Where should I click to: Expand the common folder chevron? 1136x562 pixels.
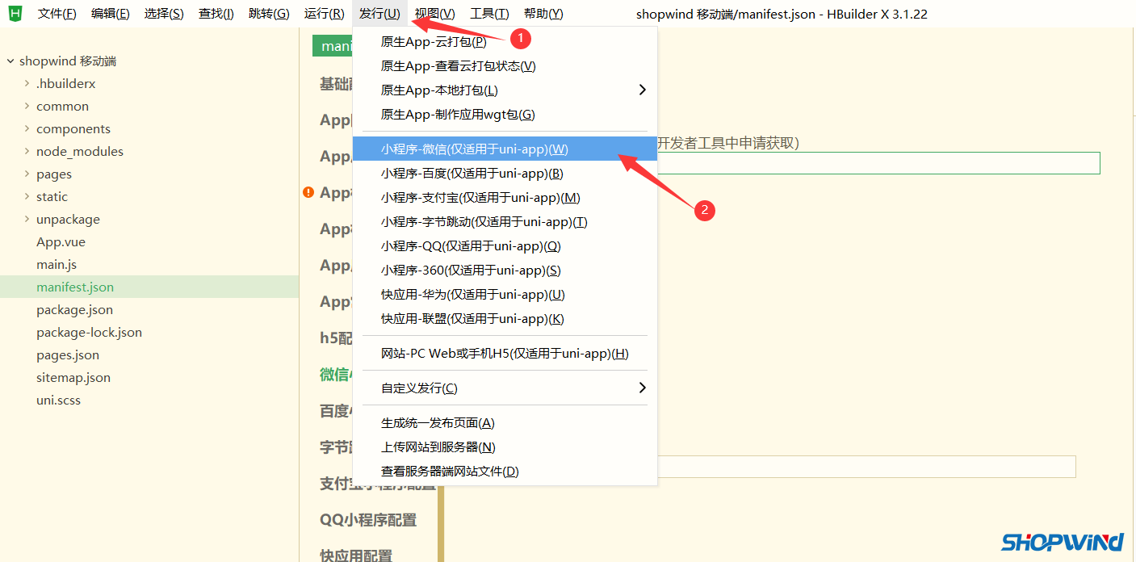pyautogui.click(x=27, y=106)
